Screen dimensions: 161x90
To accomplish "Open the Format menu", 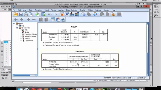I will (54, 10).
